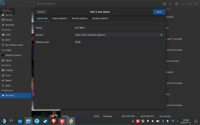The image size is (200, 125).
Task: Click the Hades row year 2019
Action: (96, 116)
